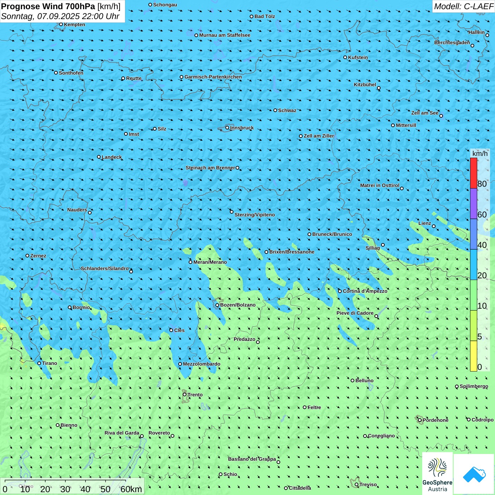Screen dimensions: 495x495
Task: Click the purple 60 km/h legend color
Action: coord(473,204)
